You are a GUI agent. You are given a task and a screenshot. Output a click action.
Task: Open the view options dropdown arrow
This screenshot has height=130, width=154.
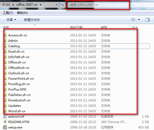[x=139, y=20]
